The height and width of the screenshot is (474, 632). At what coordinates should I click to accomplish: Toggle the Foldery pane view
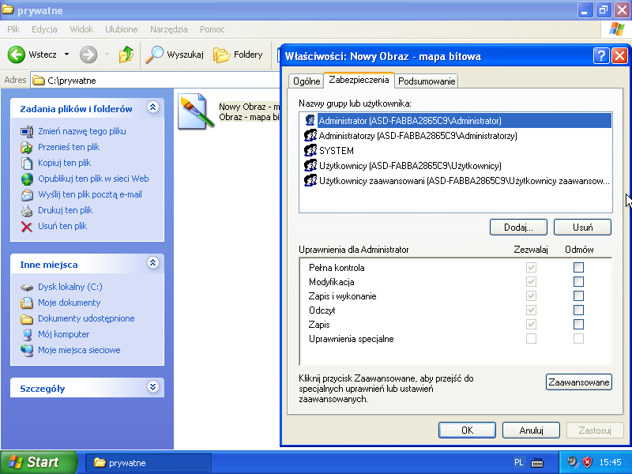tap(239, 55)
